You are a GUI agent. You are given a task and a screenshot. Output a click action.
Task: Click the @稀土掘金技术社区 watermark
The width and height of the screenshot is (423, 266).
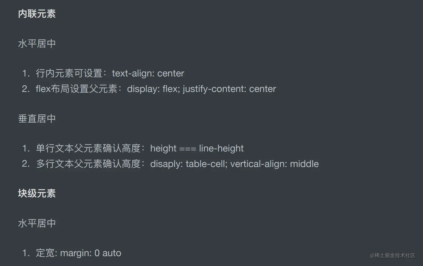[392, 256]
